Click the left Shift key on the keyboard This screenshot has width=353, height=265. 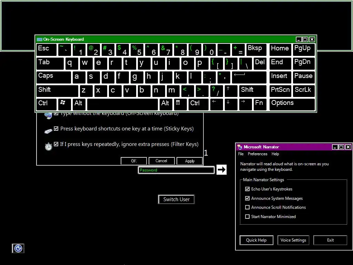point(57,91)
